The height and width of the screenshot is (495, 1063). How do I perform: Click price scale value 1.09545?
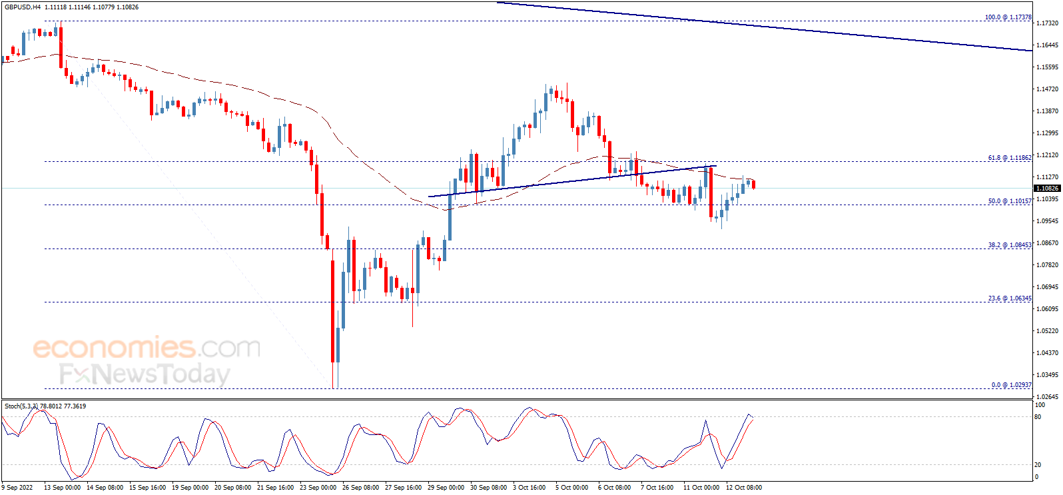click(1048, 221)
